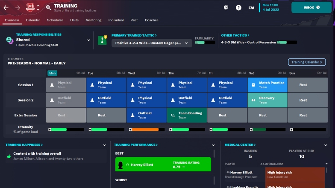Open the Mentoring tab

(x=94, y=20)
